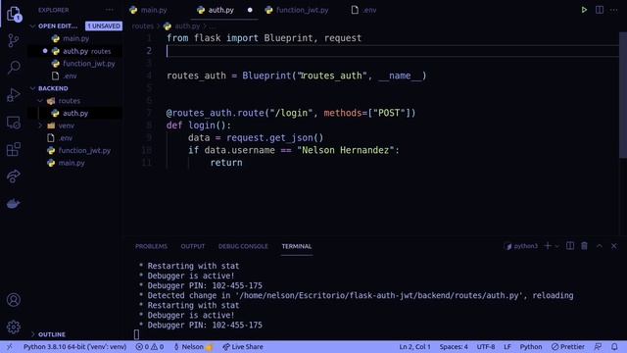This screenshot has height=353, width=627.
Task: Open the Output panel tab
Action: (x=192, y=246)
